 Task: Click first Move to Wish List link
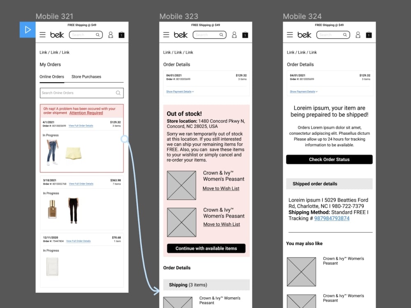tap(221, 188)
